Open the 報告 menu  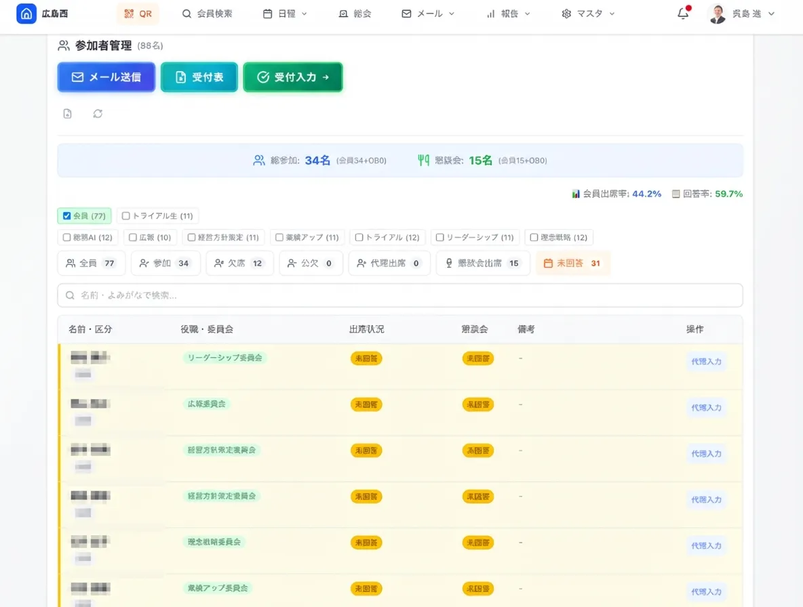coord(508,14)
